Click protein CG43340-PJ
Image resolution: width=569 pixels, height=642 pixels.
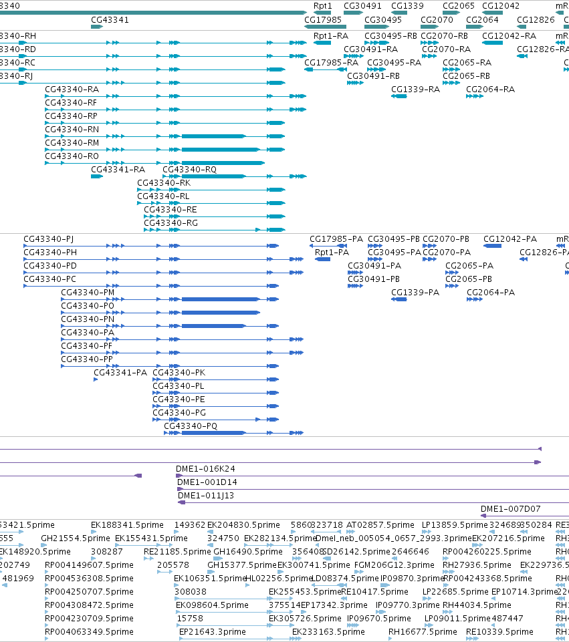(48, 239)
